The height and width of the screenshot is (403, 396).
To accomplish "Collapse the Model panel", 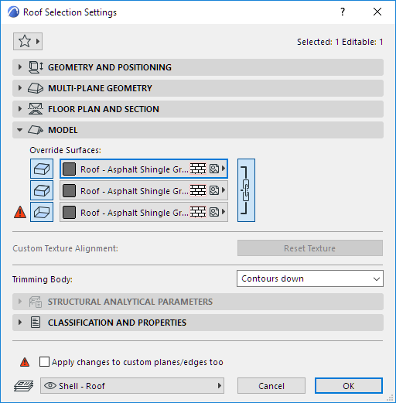I will pyautogui.click(x=198, y=130).
